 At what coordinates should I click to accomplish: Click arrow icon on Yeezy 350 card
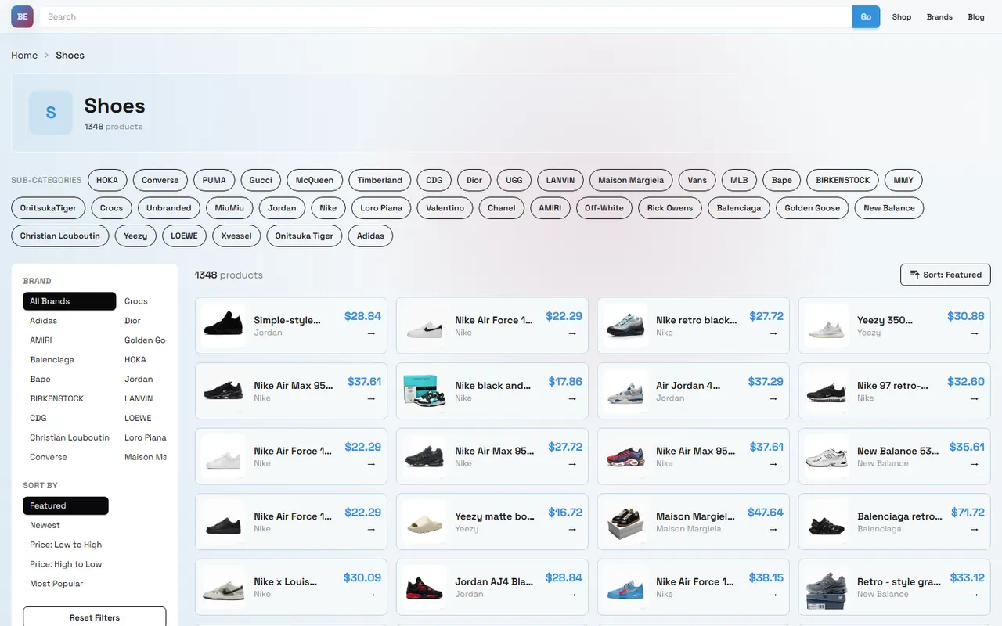pyautogui.click(x=975, y=333)
